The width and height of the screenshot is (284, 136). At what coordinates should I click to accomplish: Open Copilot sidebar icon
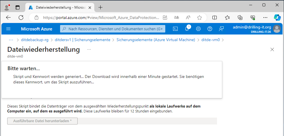tap(277, 18)
